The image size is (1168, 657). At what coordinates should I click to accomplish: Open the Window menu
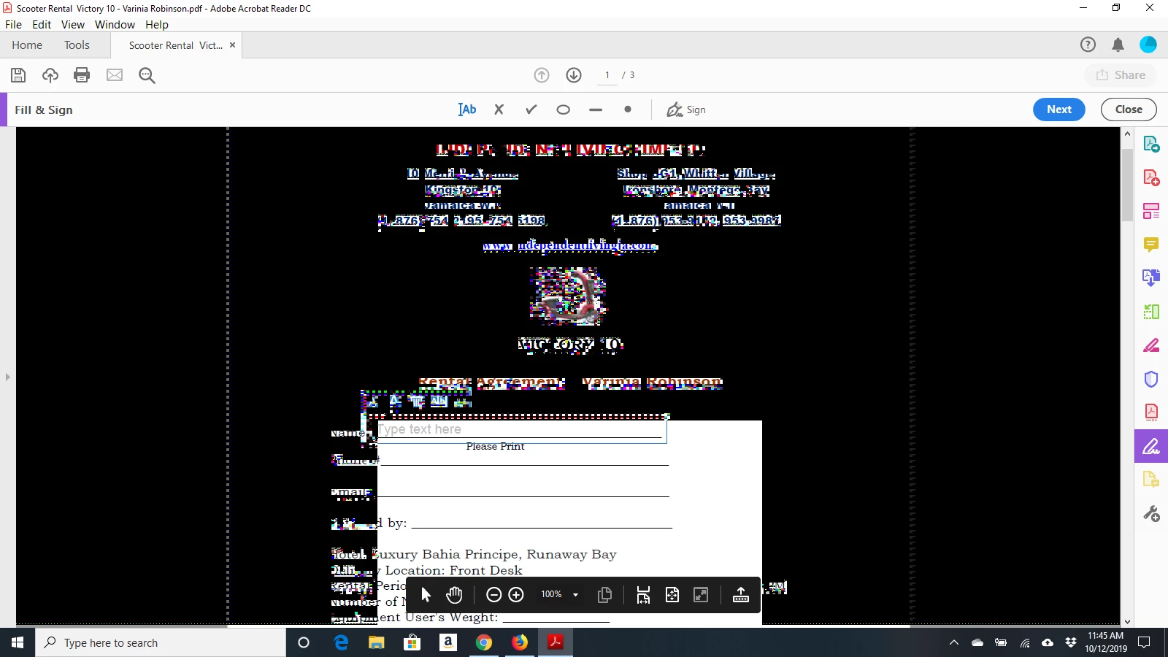(115, 24)
